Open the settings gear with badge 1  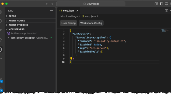(1, 90)
